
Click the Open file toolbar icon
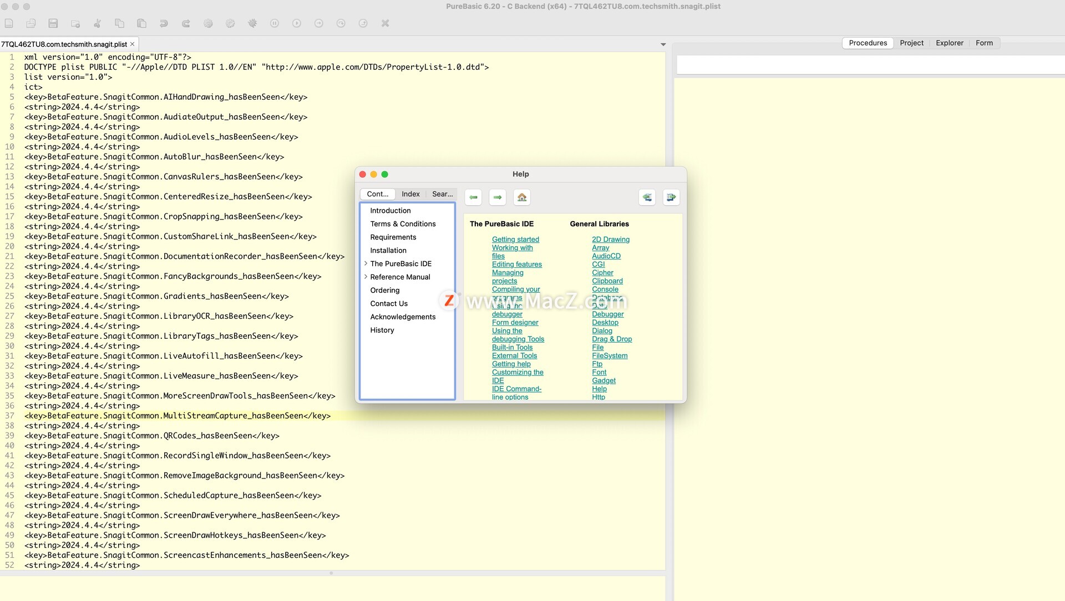click(x=31, y=23)
